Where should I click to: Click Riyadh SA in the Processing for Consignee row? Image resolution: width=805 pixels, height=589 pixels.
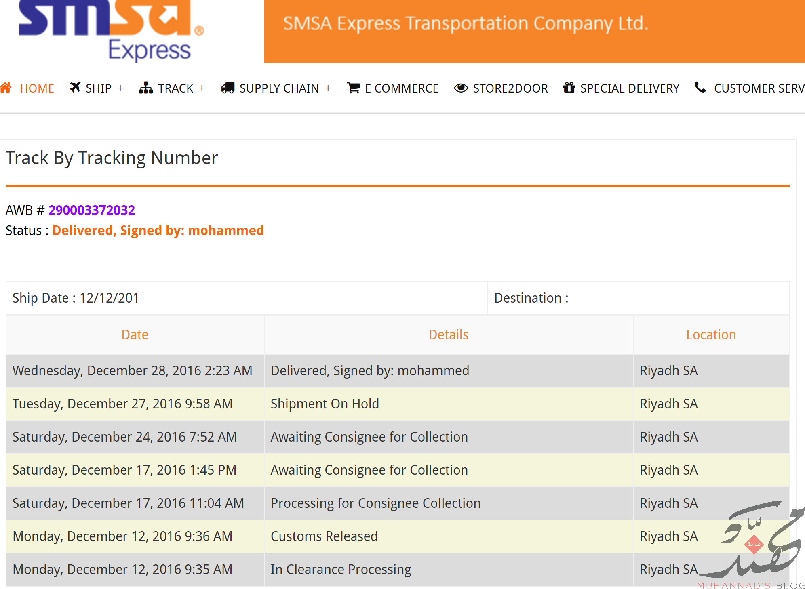click(x=669, y=503)
